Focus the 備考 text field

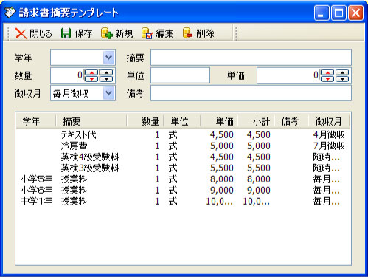tap(251, 93)
